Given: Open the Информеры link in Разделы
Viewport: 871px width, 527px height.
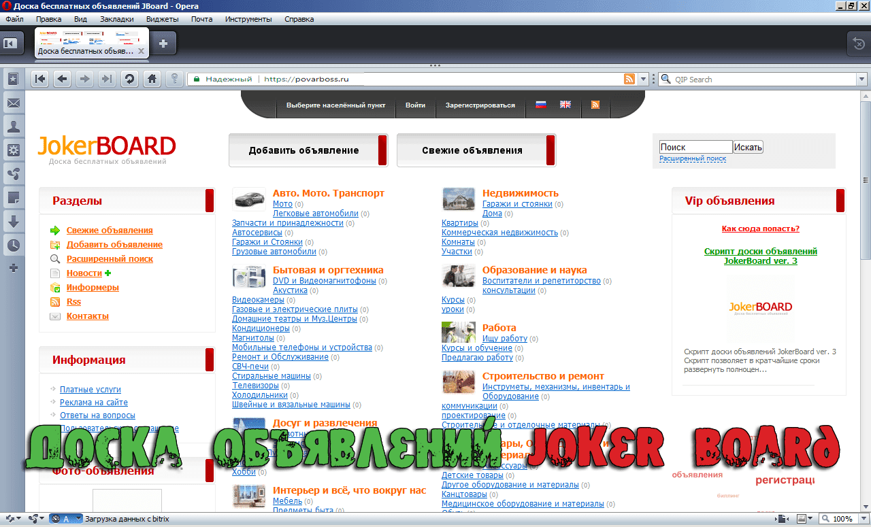Looking at the screenshot, I should coord(93,288).
